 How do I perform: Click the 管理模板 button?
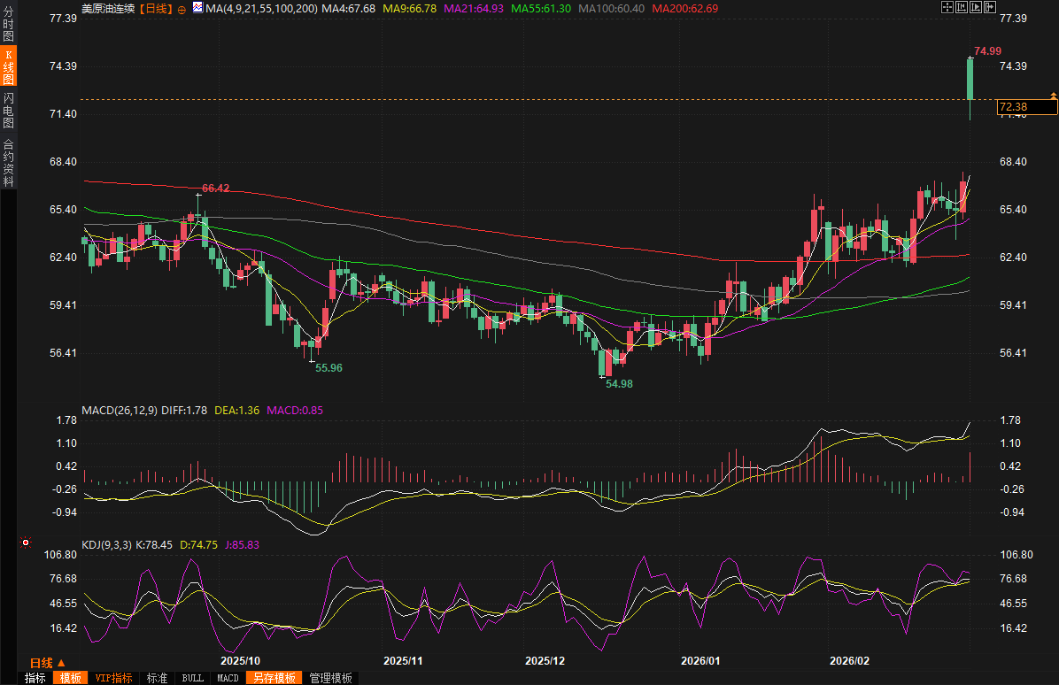coord(330,678)
